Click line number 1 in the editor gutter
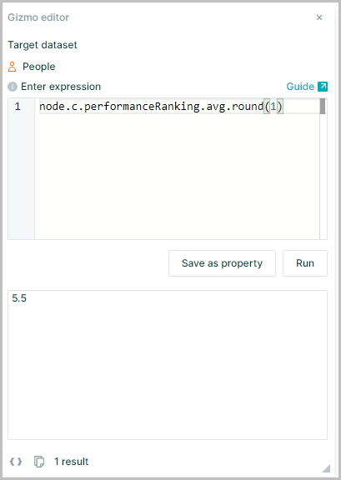341x480 pixels. click(18, 107)
